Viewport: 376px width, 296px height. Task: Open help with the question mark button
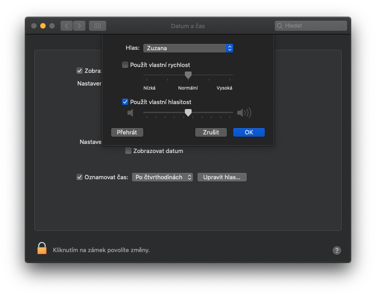(x=337, y=250)
